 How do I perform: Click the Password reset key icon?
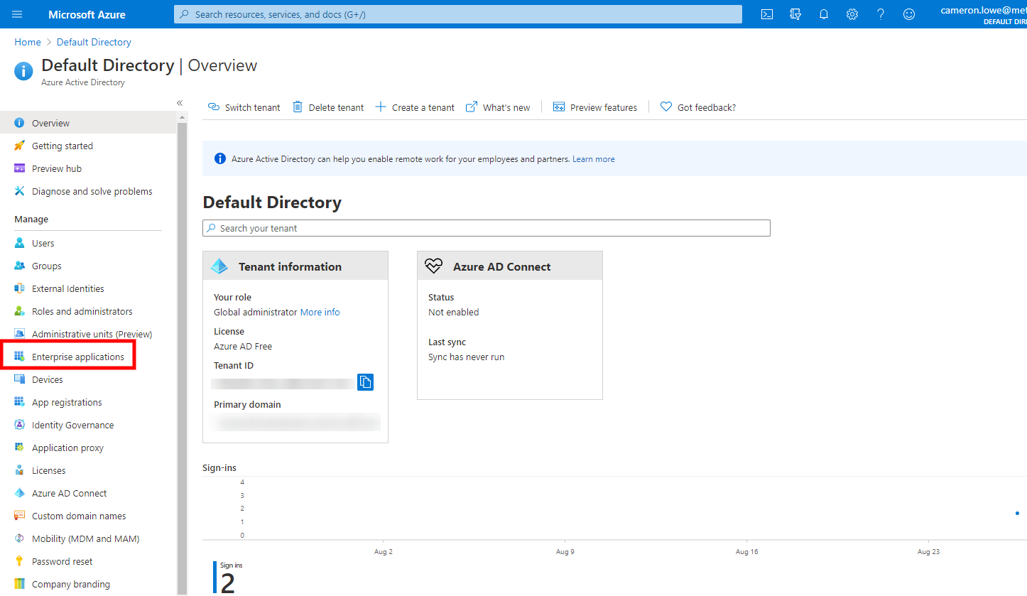[20, 561]
